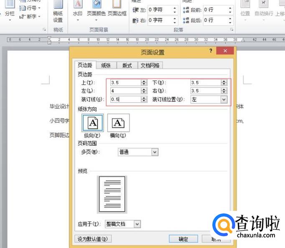
Task: Click the 设为默认值 button
Action: tap(93, 239)
